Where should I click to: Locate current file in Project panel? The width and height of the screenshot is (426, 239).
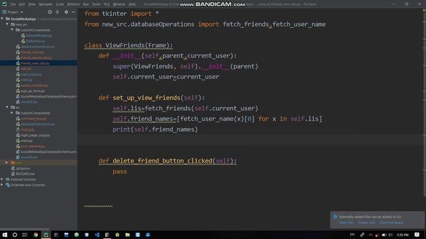click(50, 12)
